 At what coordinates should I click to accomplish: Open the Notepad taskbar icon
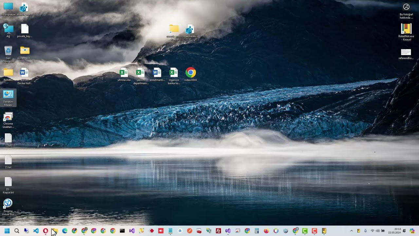(170, 231)
